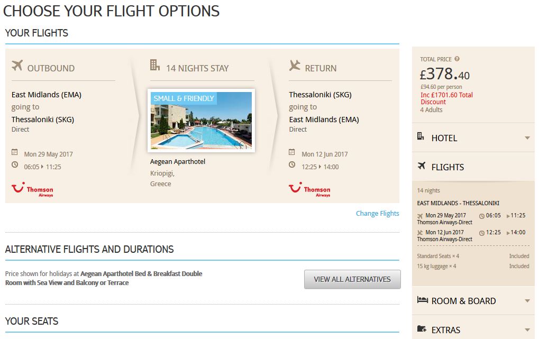This screenshot has height=339, width=539.
Task: Expand the Extras section arrow
Action: (x=527, y=330)
